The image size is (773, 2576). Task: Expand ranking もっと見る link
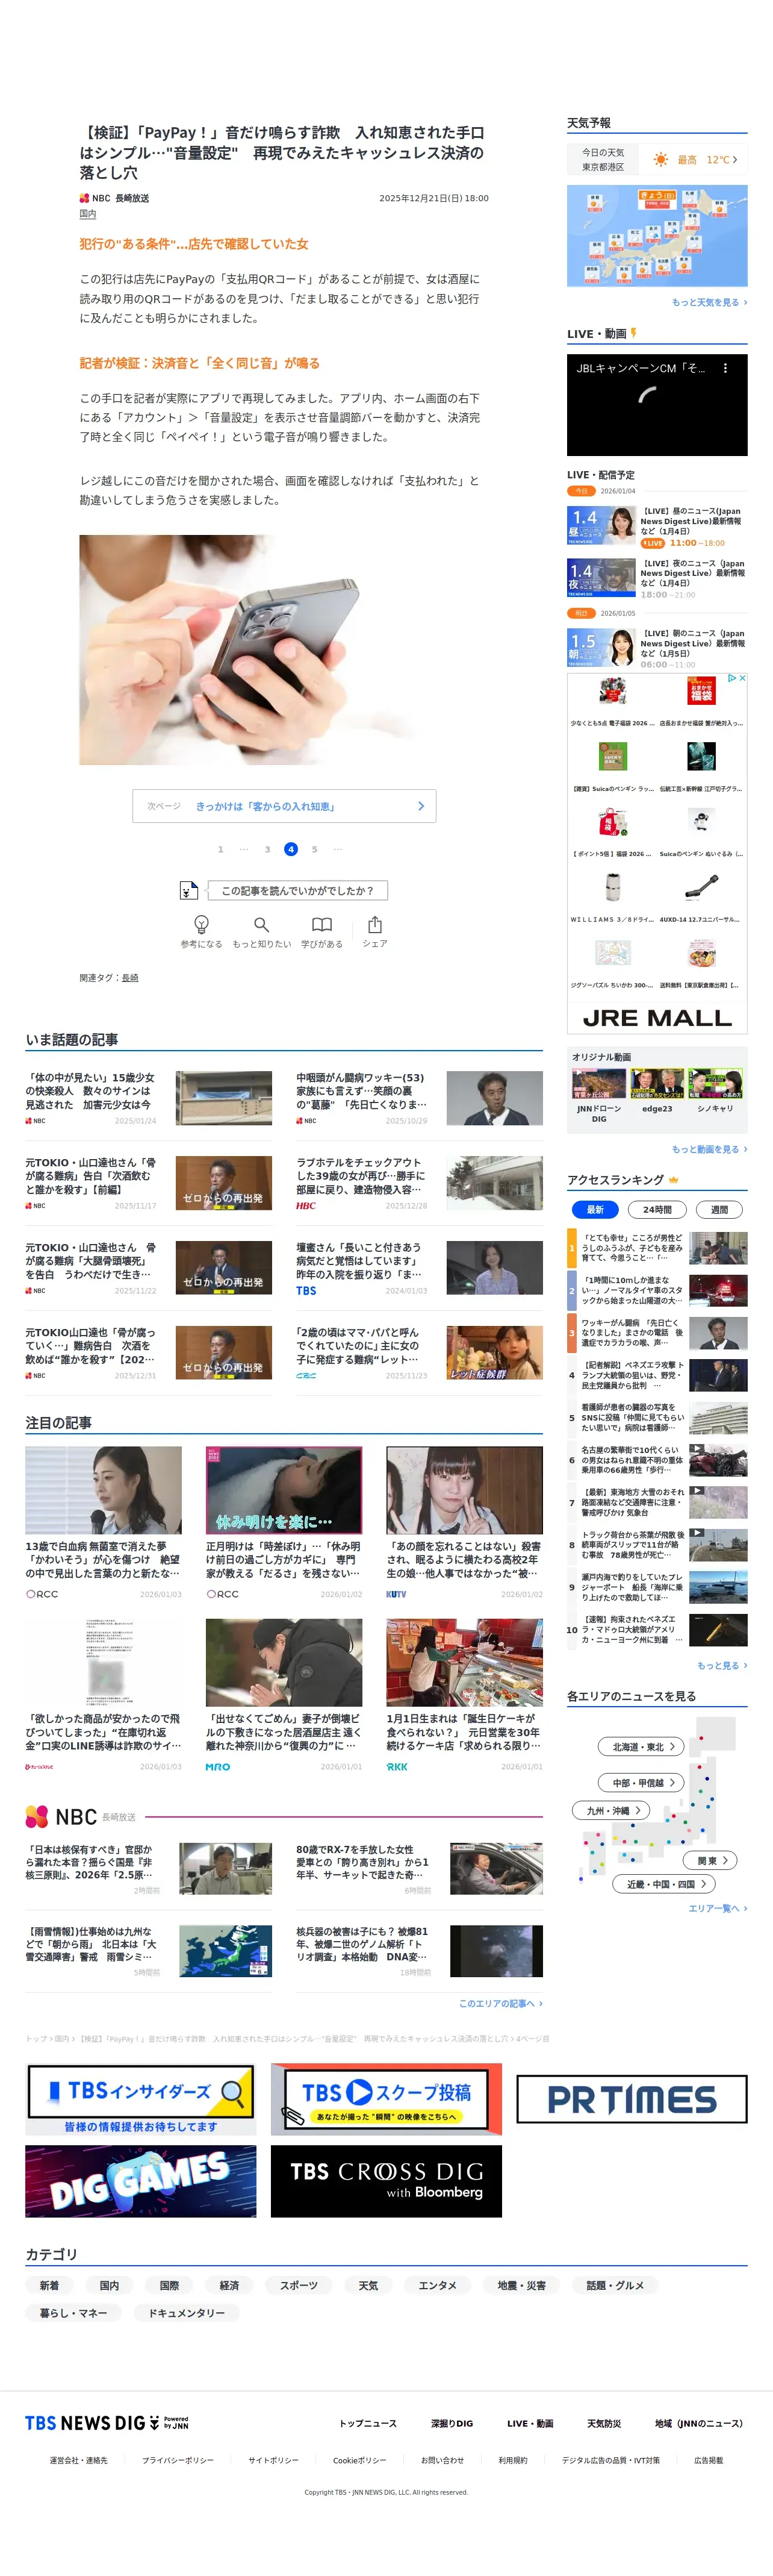[722, 1665]
